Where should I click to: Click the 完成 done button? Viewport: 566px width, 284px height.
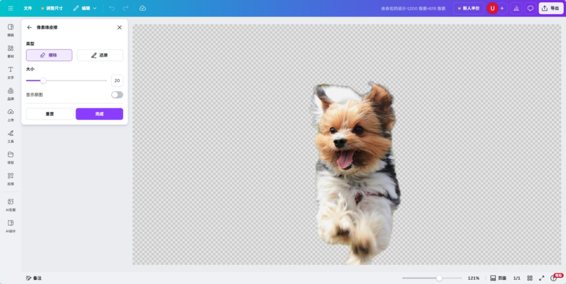click(99, 114)
